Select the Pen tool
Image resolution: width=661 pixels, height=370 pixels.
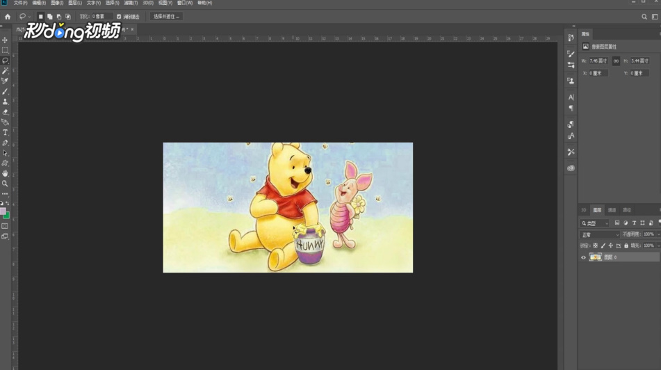tap(5, 143)
